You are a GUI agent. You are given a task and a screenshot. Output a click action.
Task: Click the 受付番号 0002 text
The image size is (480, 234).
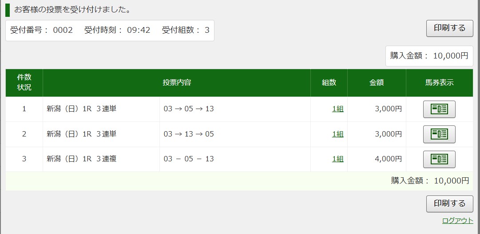[41, 30]
